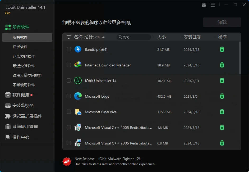249x172 pixels.
Task: Click the 安装监视器 monitor icon
Action: click(x=8, y=106)
